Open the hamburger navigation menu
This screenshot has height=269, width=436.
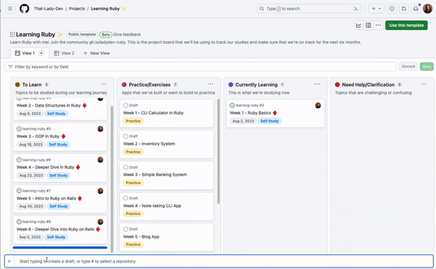[x=10, y=9]
